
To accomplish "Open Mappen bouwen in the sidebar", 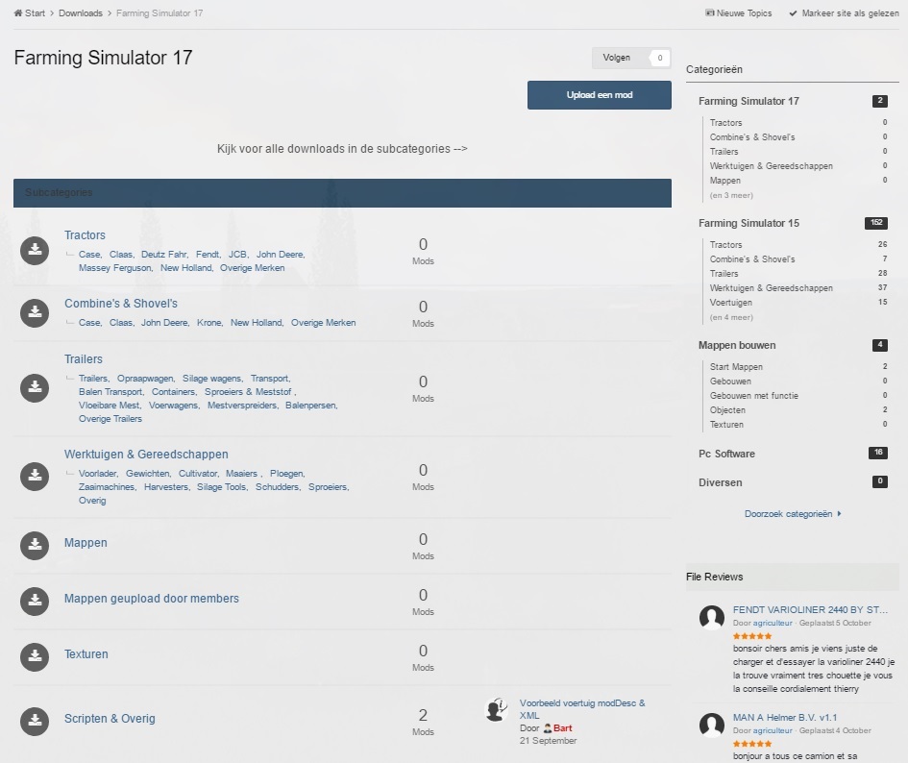I will pos(737,345).
